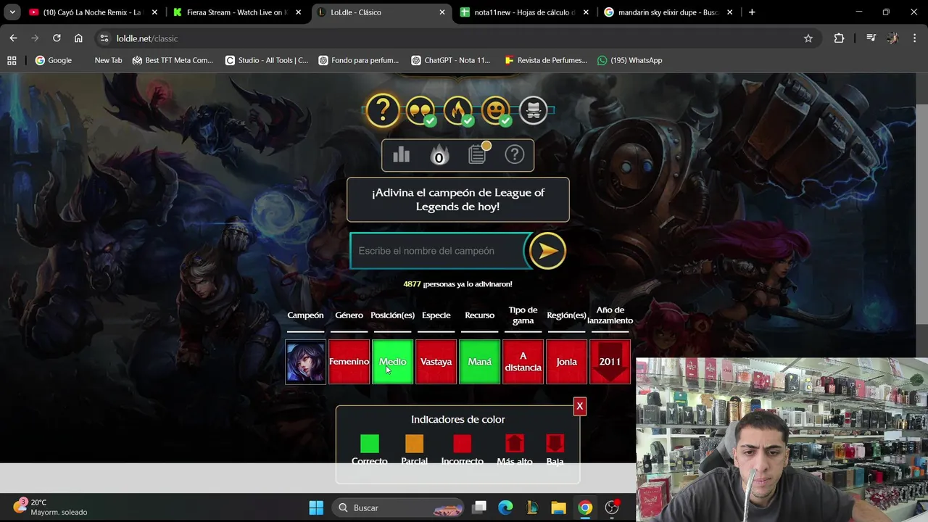Click the taskbar Buscar search box

tap(398, 507)
